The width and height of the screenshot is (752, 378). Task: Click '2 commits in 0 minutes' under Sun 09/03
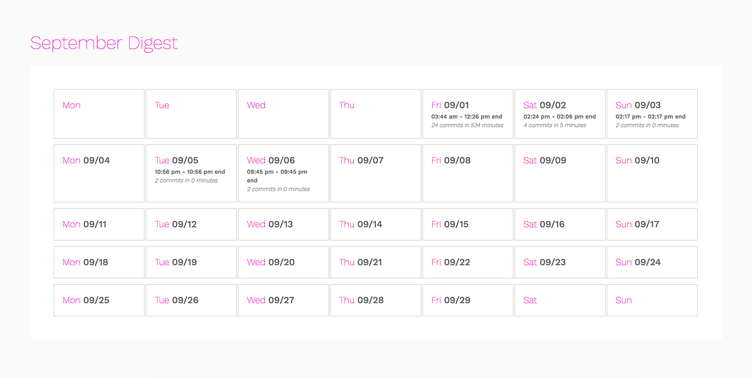pos(647,125)
